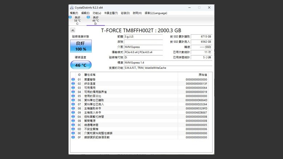Click the status orb of attribute ID 02
Image resolution: width=283 pixels, height=159 pixels.
[73, 84]
